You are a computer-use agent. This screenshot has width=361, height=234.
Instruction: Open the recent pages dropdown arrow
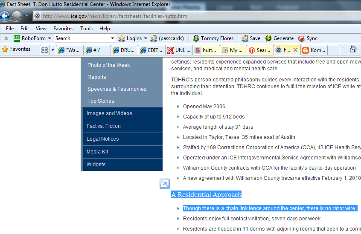pyautogui.click(x=26, y=16)
